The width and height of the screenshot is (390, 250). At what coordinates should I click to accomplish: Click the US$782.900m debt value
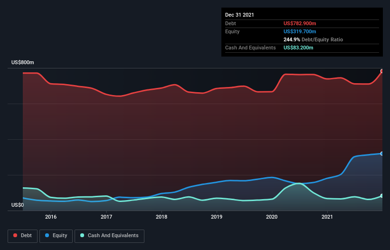300,23
